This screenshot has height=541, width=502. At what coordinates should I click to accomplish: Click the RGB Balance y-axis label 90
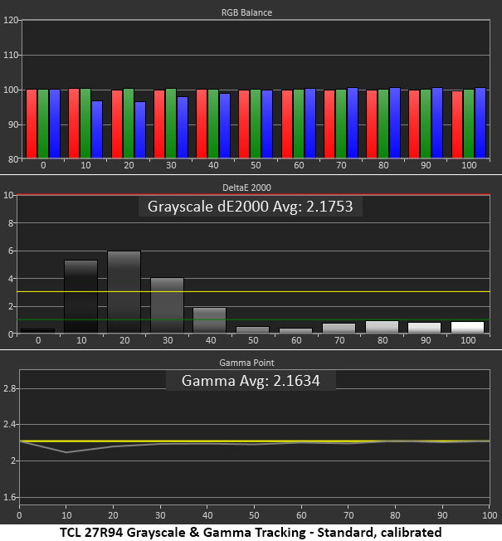click(x=12, y=124)
